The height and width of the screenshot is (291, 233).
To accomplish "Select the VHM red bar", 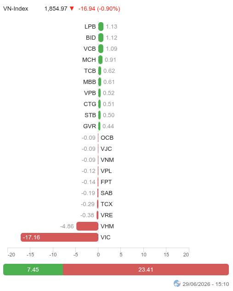I will point(87,226).
